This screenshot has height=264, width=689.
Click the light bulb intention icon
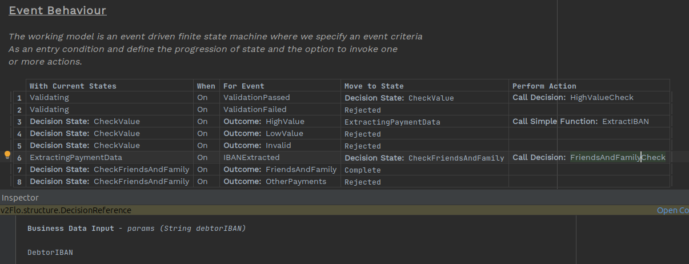[7, 155]
